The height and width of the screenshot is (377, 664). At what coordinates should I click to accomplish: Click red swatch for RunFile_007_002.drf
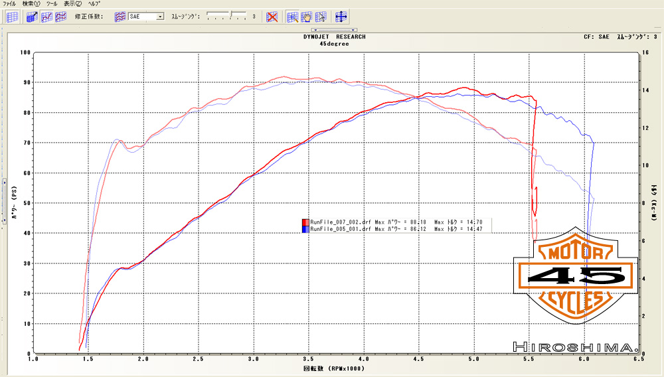point(305,222)
